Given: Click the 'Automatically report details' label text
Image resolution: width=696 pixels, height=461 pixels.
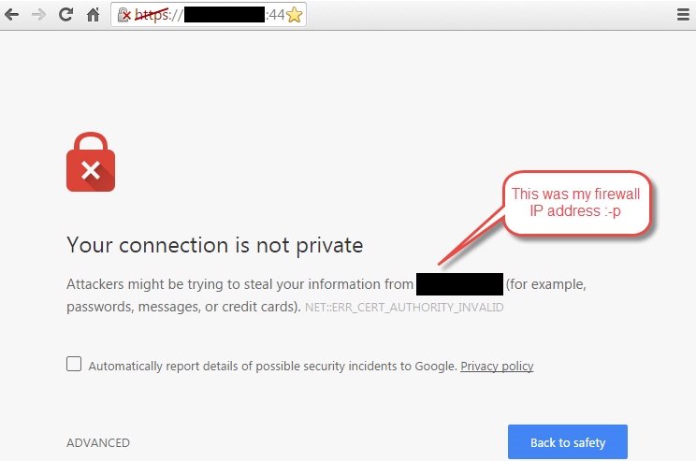Looking at the screenshot, I should (272, 366).
